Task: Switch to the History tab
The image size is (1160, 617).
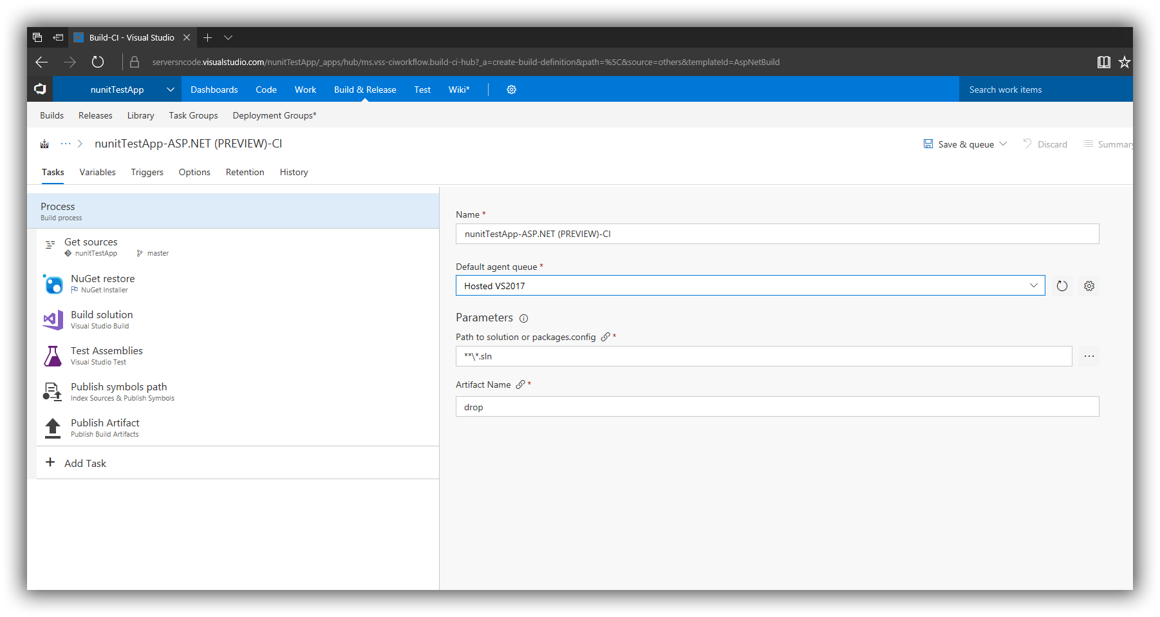Action: [x=294, y=172]
